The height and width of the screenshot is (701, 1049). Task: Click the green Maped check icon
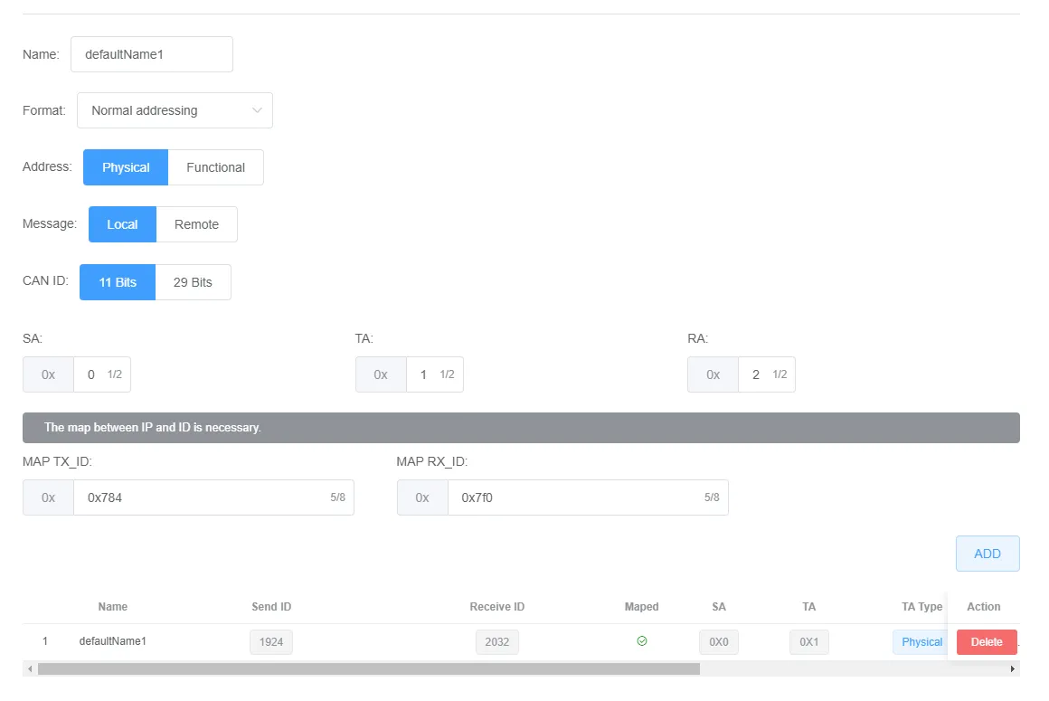[x=641, y=640]
